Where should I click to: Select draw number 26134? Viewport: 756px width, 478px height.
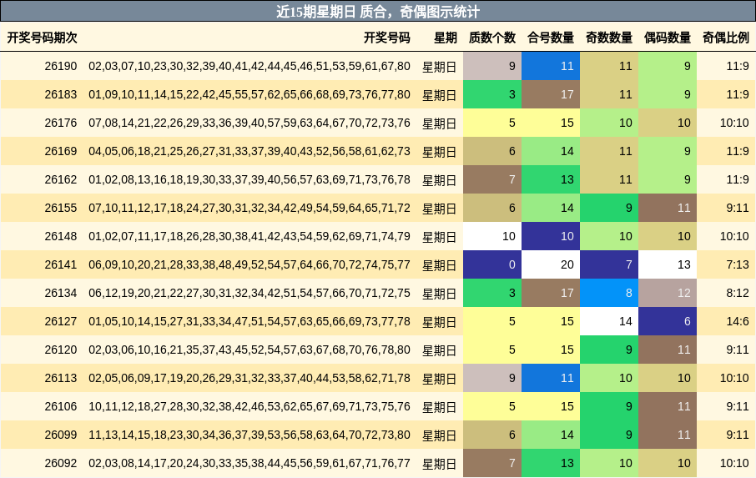pos(61,293)
